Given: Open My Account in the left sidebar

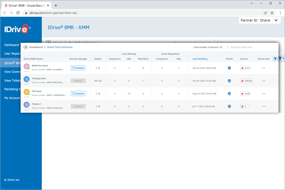Looking at the screenshot, I should (12, 98).
